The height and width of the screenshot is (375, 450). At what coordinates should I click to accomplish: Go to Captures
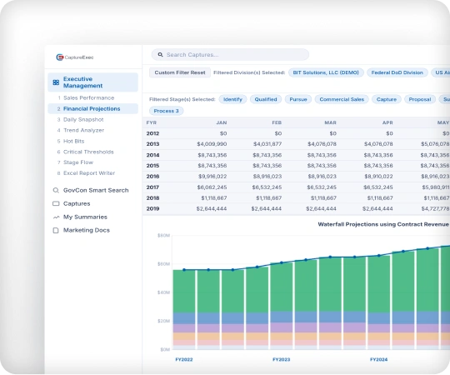(72, 203)
